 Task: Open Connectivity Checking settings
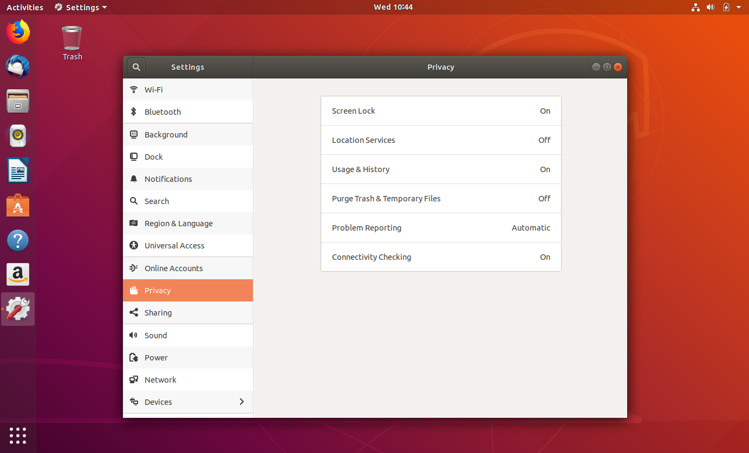tap(440, 257)
